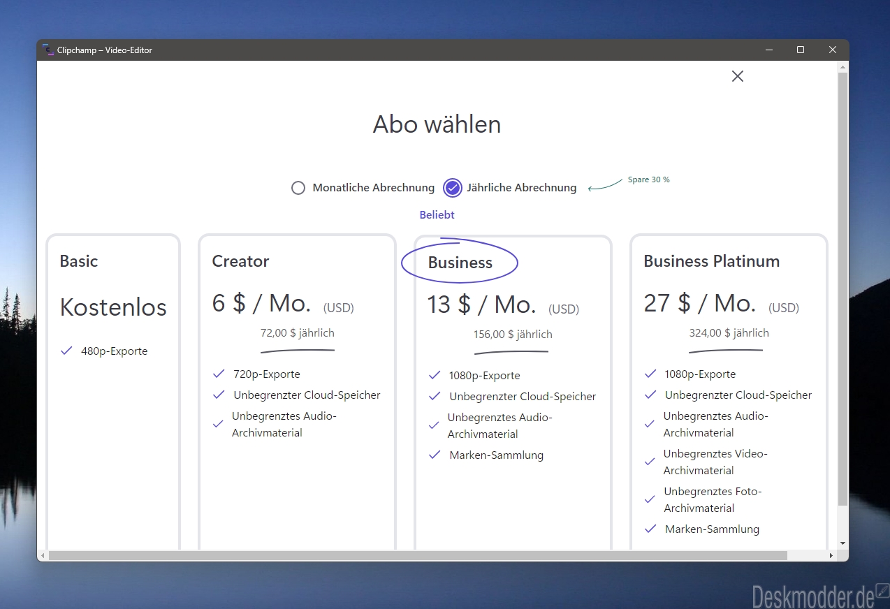Choose the Business Platinum plan heading
Viewport: 890px width, 609px height.
(x=711, y=261)
